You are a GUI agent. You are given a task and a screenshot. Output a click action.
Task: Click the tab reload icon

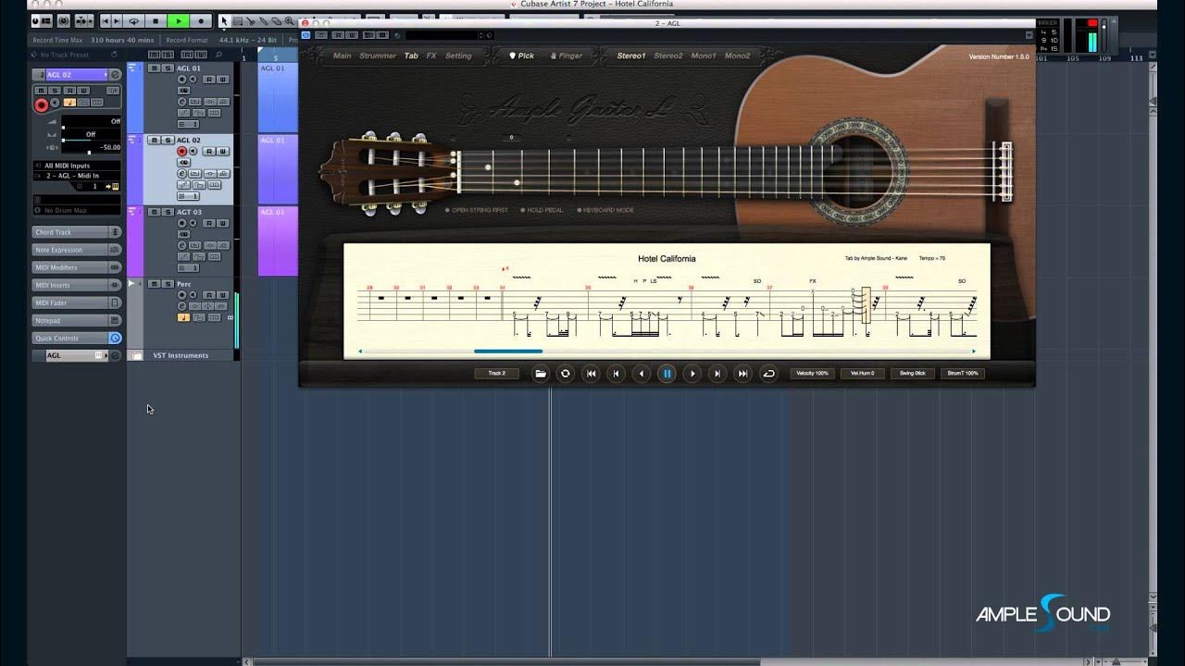[x=566, y=374]
